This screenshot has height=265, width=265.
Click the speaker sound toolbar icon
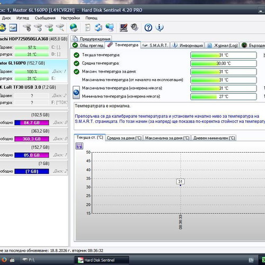[135, 28]
